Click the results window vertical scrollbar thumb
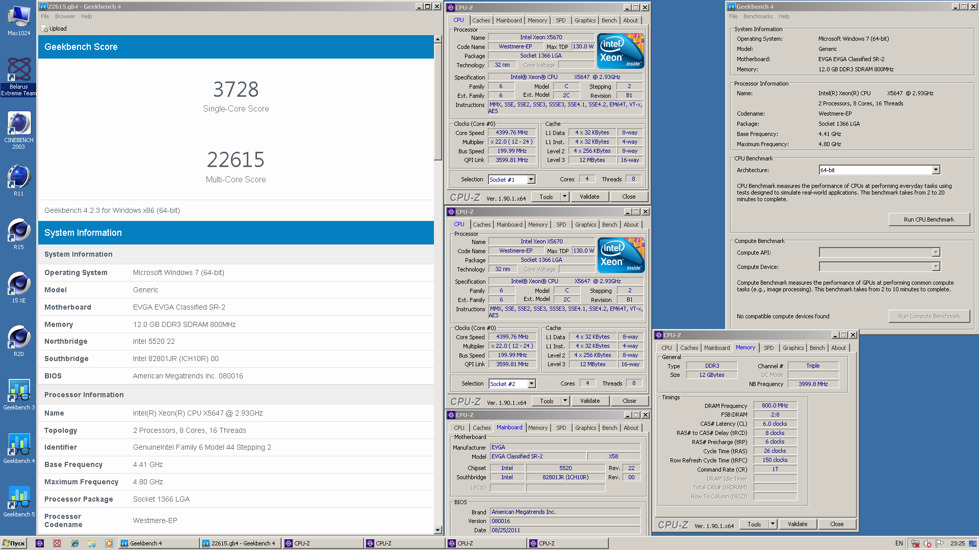979x550 pixels. tap(437, 102)
